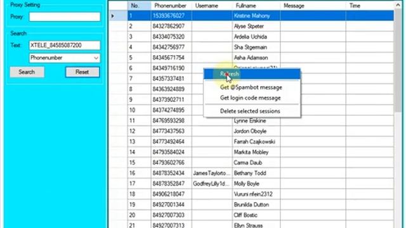Screen dimensions: 406x228
Task: Click the Cama Daub name cell
Action: tap(256, 163)
